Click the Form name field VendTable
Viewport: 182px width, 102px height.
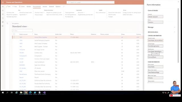click(156, 67)
